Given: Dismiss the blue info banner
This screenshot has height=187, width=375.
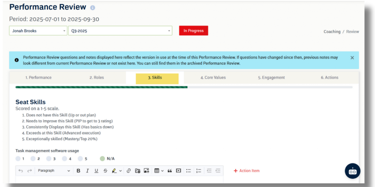Looking at the screenshot, I should pos(352,58).
